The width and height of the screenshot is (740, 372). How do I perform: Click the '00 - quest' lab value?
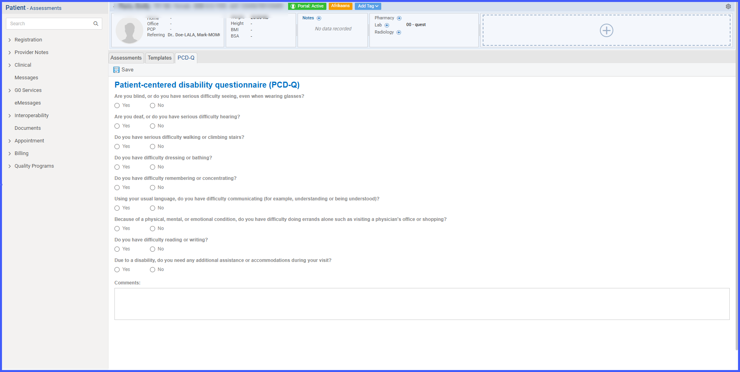(x=416, y=25)
